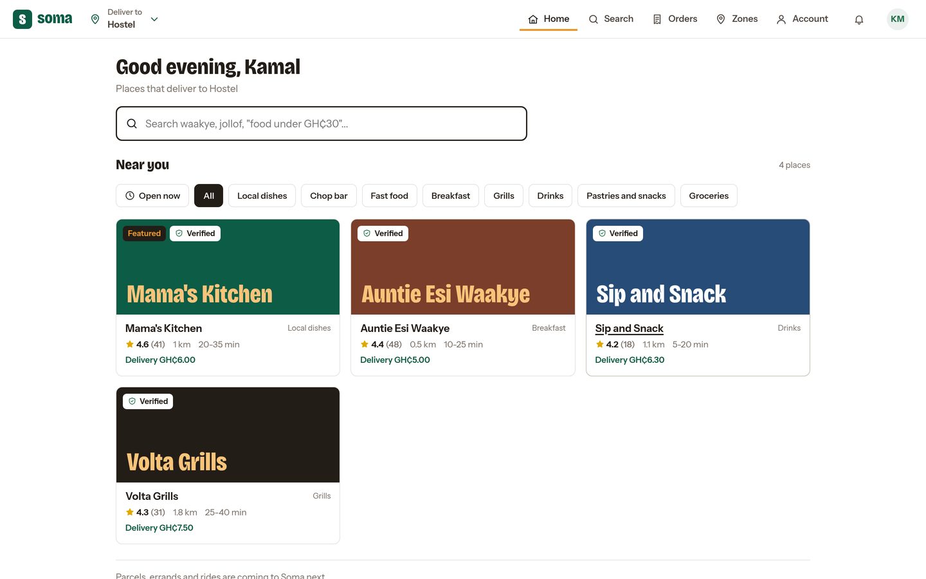
Task: Filter by Fast food
Action: tap(389, 196)
